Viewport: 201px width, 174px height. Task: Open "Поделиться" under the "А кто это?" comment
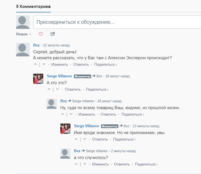pyautogui.click(x=97, y=89)
